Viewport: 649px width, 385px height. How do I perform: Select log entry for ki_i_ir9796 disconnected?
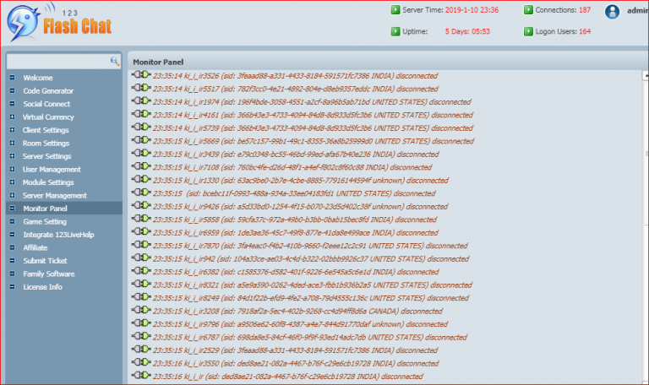click(300, 324)
